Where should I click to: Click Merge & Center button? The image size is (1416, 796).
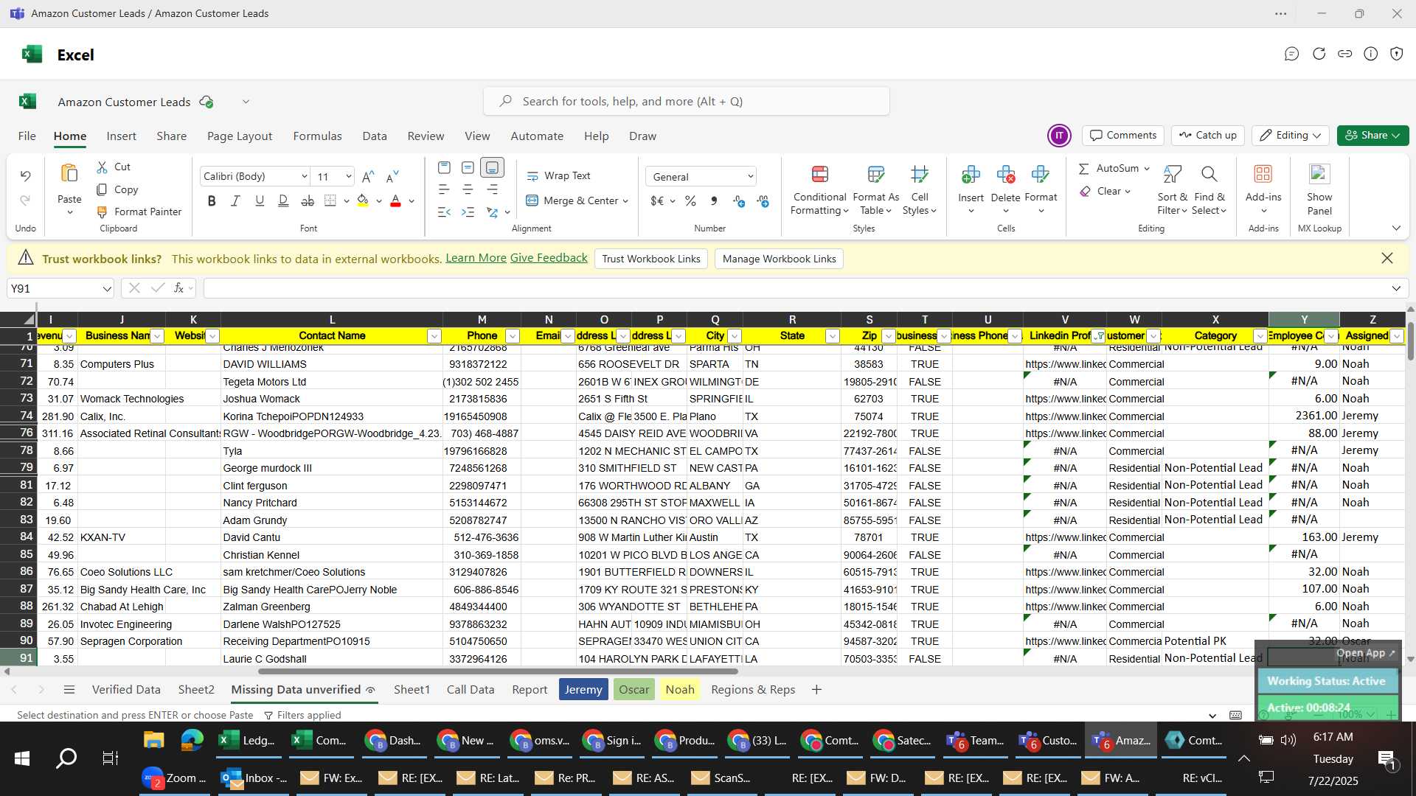[572, 201]
